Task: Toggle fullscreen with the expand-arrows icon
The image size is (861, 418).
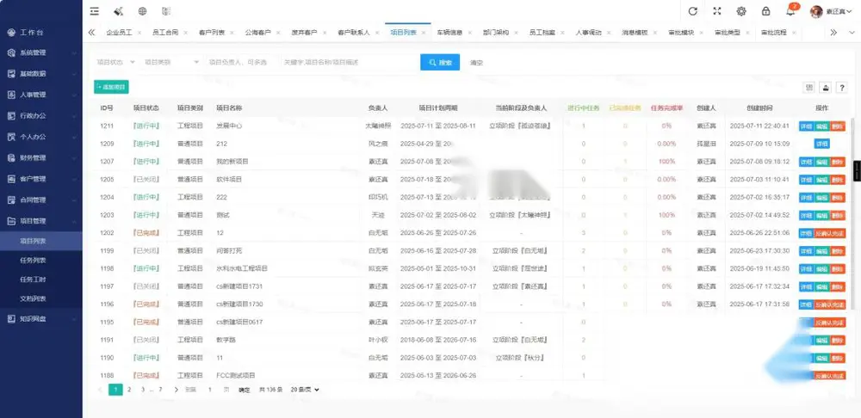Action: point(717,11)
